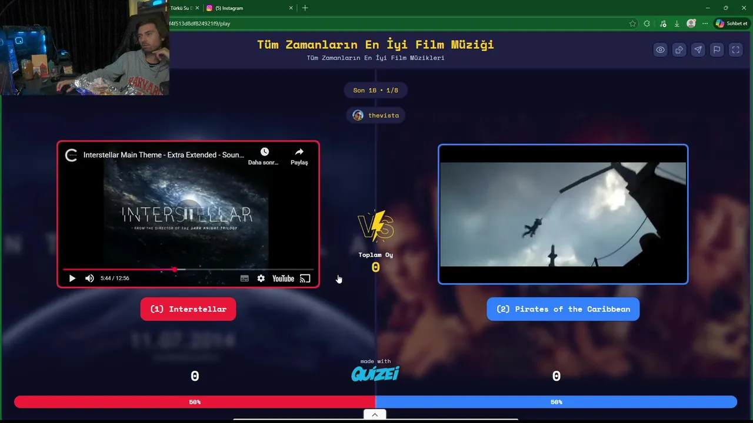Click the Toplam Oy label
The height and width of the screenshot is (423, 753).
pyautogui.click(x=376, y=255)
